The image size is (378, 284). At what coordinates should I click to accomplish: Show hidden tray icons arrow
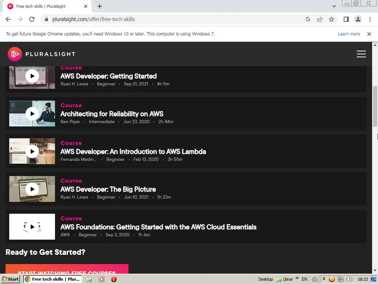click(324, 279)
